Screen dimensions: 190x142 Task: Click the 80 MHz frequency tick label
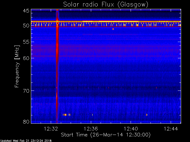click(x=26, y=122)
